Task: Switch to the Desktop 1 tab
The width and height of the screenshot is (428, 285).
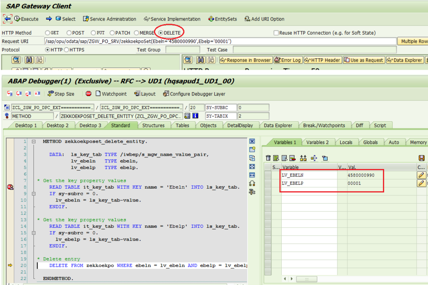Action: pyautogui.click(x=25, y=125)
